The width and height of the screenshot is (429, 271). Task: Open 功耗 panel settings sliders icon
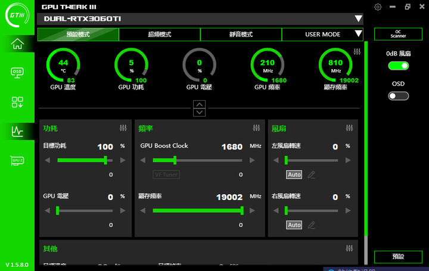click(123, 127)
